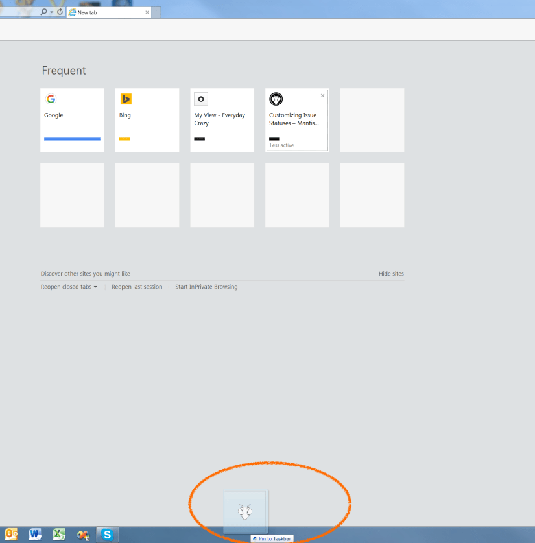Expand the address bar search dropdown arrow

51,12
